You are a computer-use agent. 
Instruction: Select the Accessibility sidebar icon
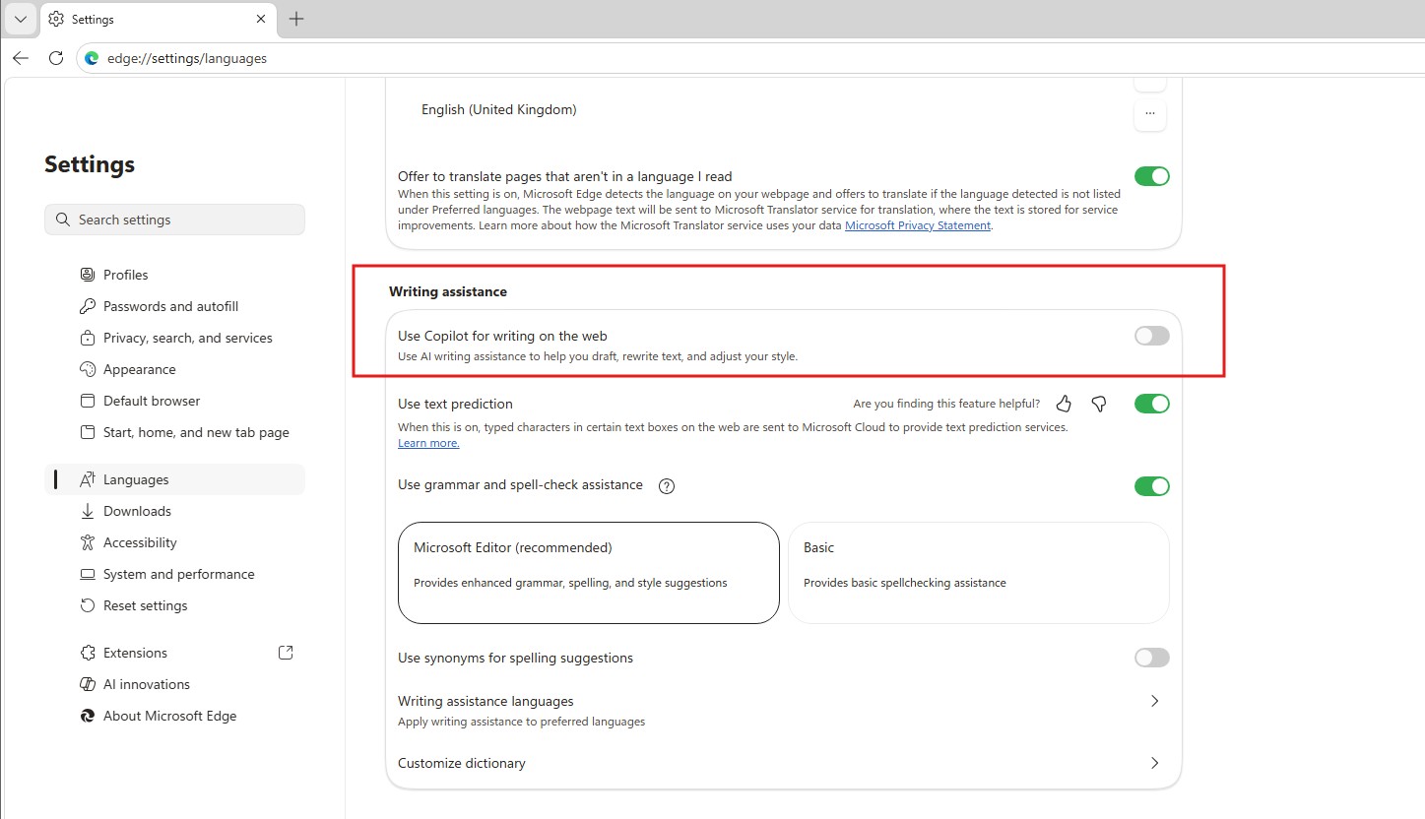pos(88,542)
